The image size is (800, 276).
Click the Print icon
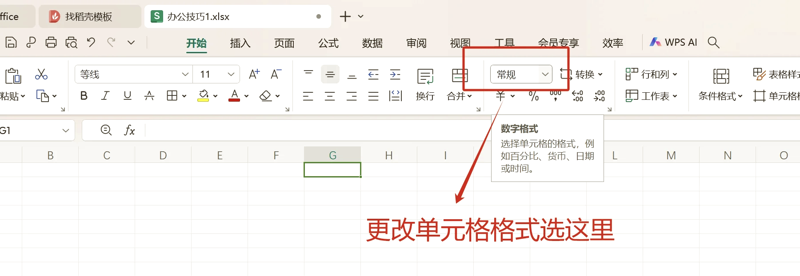coord(51,43)
